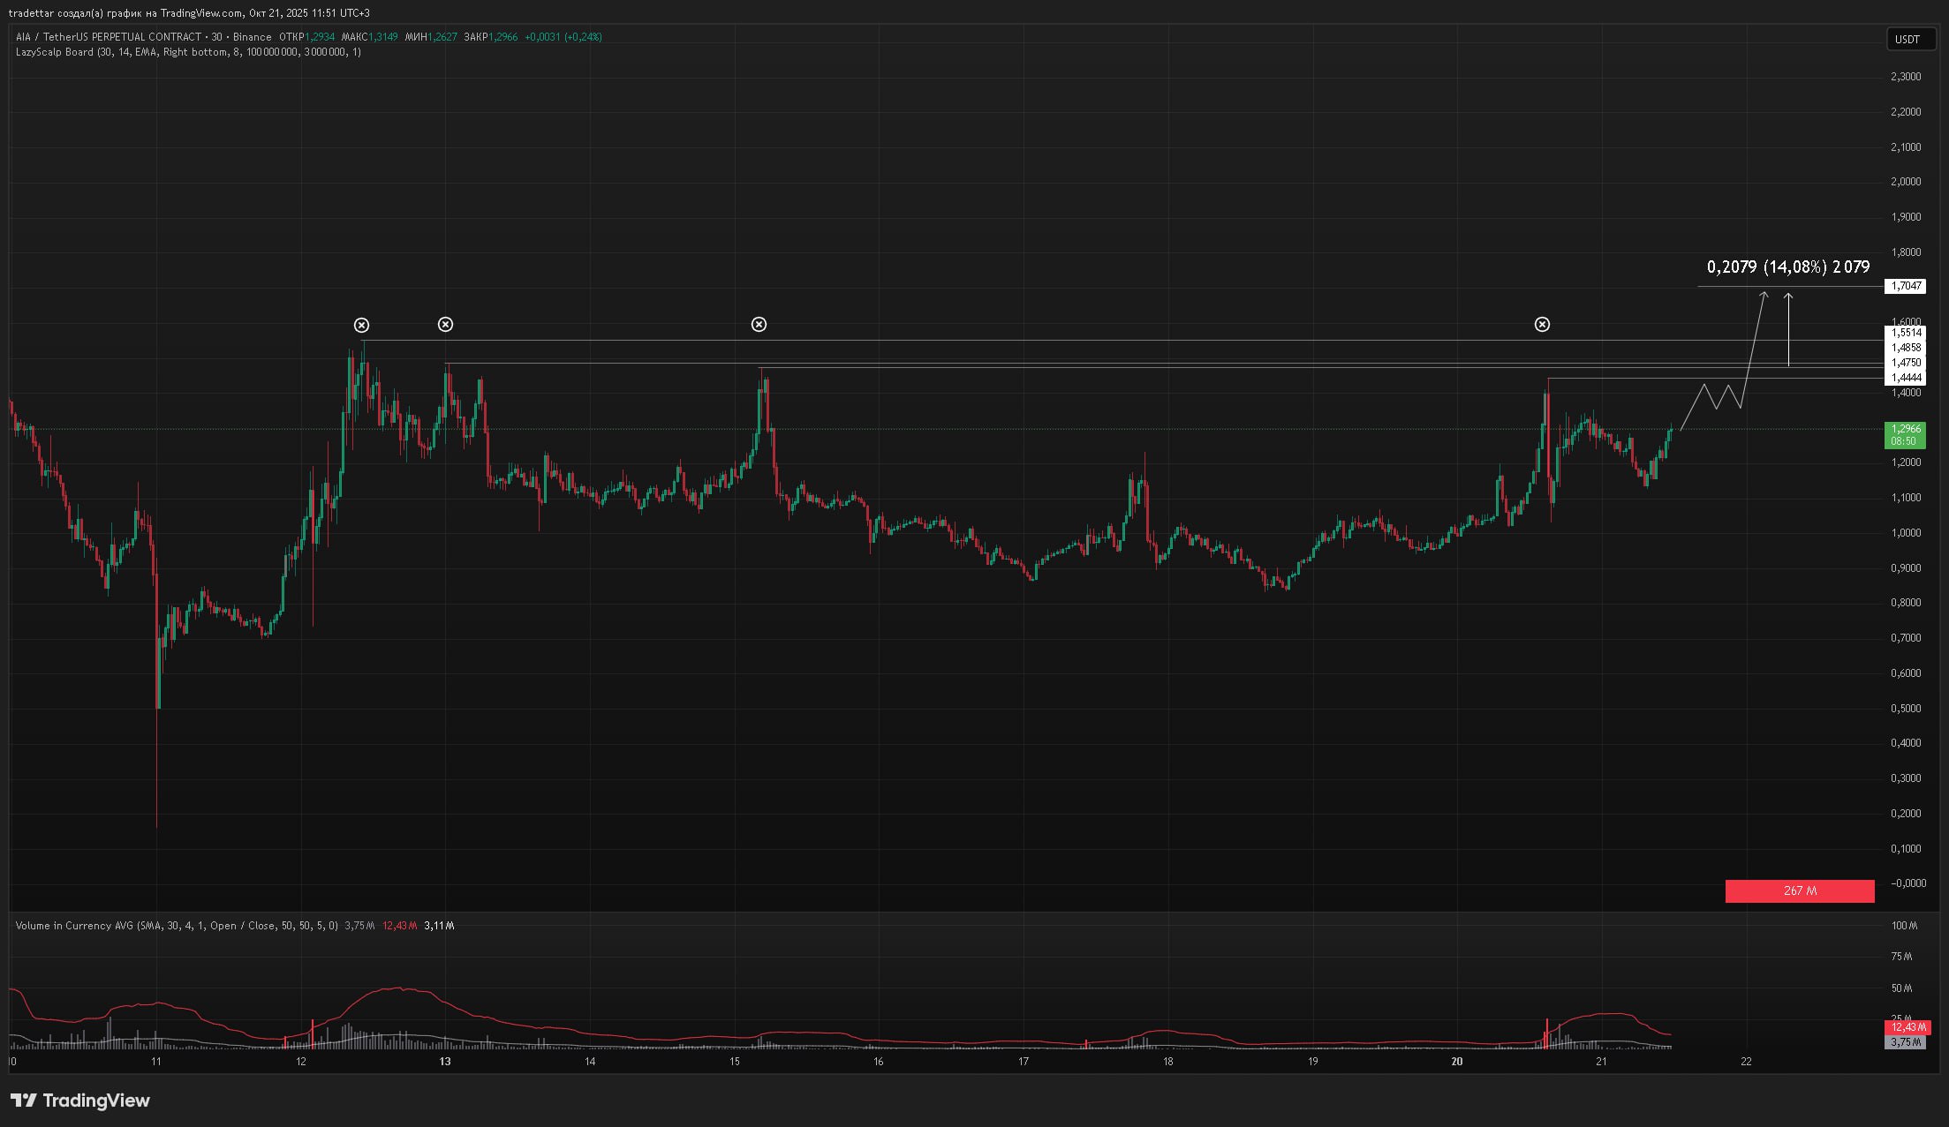
Task: Click the circled X marker above date 13
Action: [445, 325]
